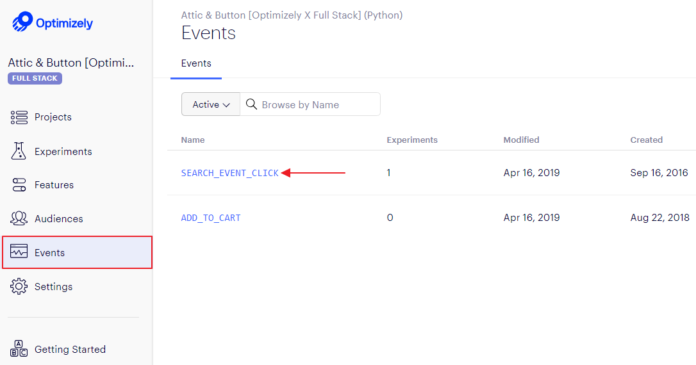Click the Modified date in ADD_TO_CART row

tap(531, 217)
